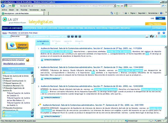Viewport: 168px width, 123px height.
Task: Go to next results page arrow
Action: [76, 36]
